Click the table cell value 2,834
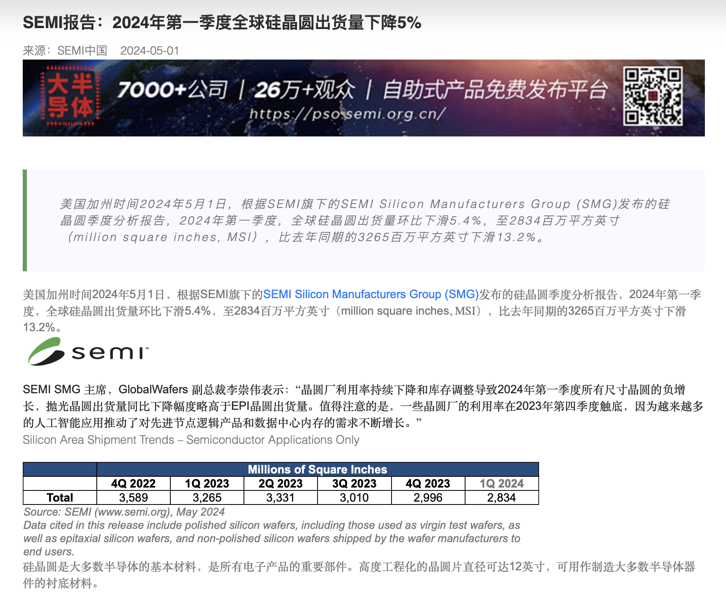 click(x=502, y=497)
